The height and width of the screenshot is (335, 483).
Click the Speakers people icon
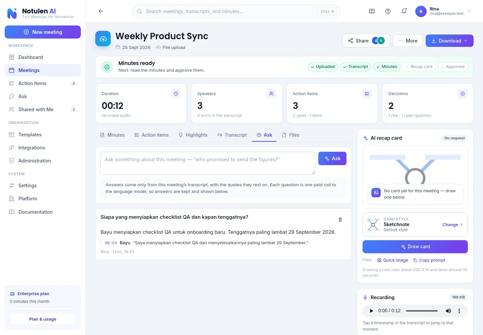271,94
